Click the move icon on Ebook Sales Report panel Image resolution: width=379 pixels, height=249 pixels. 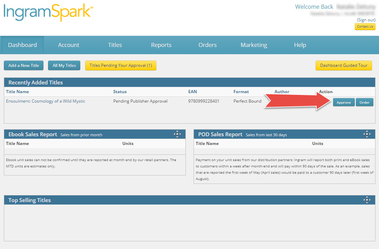177,134
